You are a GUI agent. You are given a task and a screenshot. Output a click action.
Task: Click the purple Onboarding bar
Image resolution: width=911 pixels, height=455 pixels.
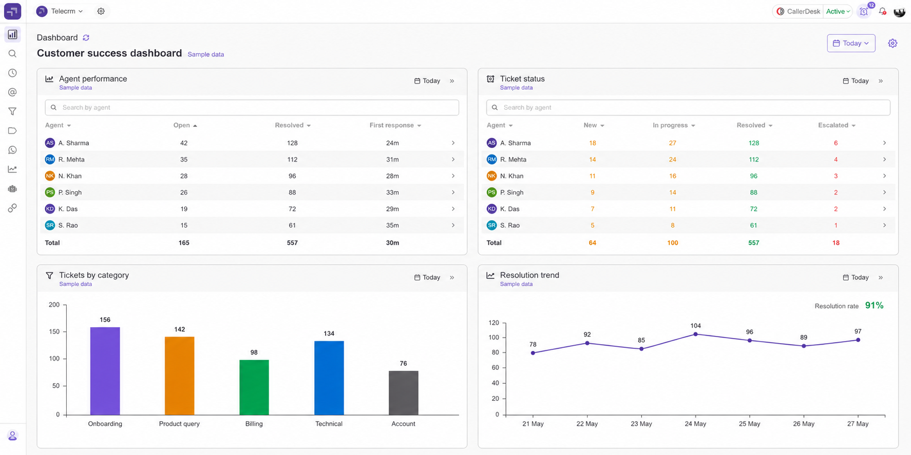pyautogui.click(x=105, y=371)
